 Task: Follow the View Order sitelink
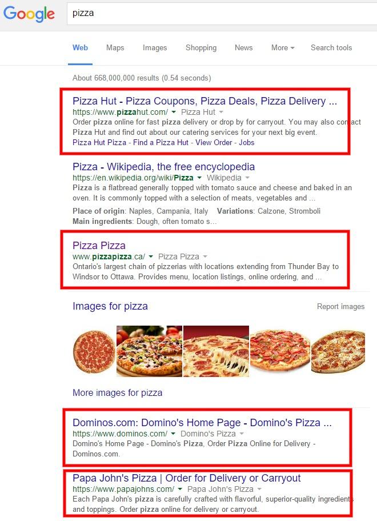214,143
